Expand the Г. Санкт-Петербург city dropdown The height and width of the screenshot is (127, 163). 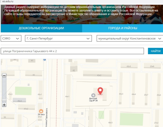pos(58,39)
